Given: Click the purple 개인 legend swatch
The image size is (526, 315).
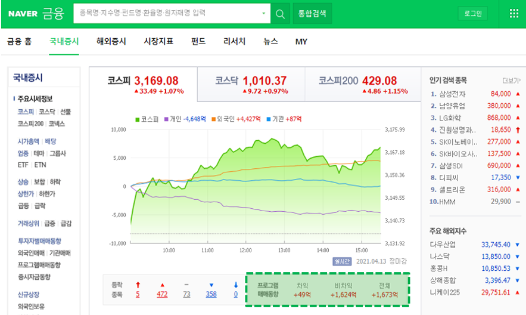Looking at the screenshot, I should pyautogui.click(x=166, y=119).
